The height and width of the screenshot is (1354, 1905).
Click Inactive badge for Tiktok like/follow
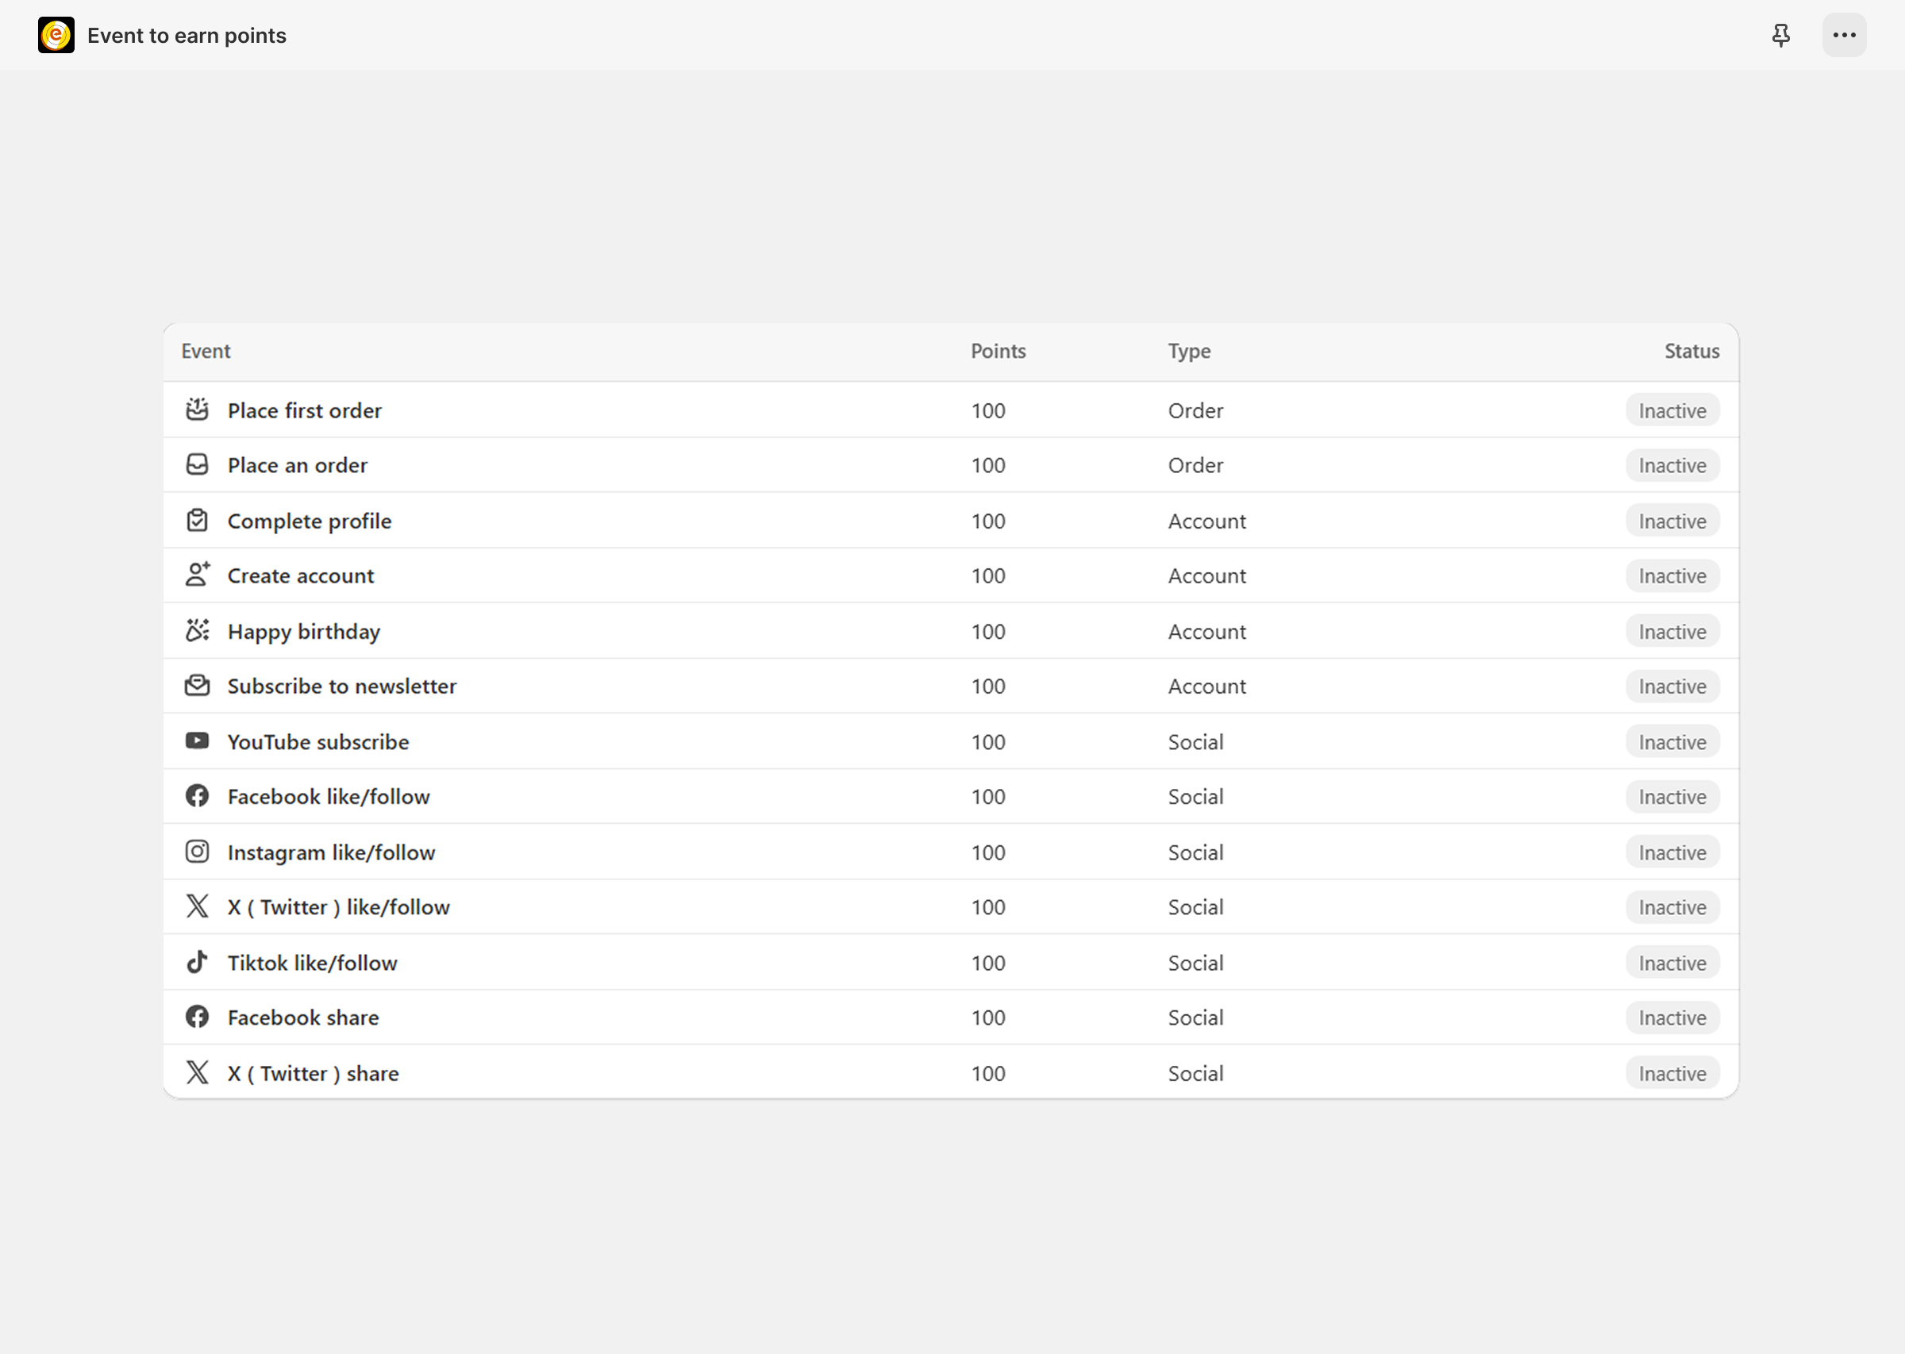click(x=1672, y=963)
